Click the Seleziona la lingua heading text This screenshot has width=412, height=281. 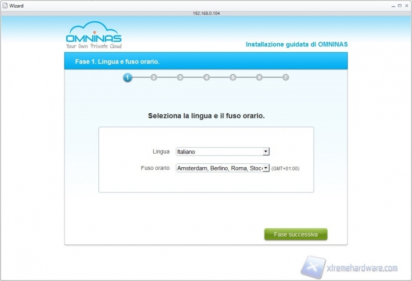206,116
